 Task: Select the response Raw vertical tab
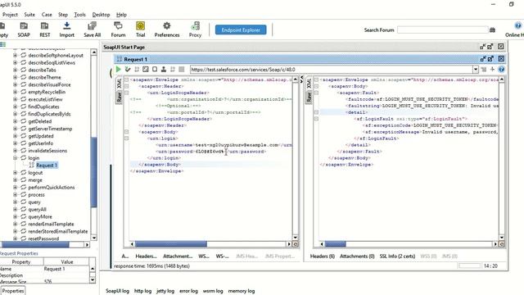(x=309, y=97)
